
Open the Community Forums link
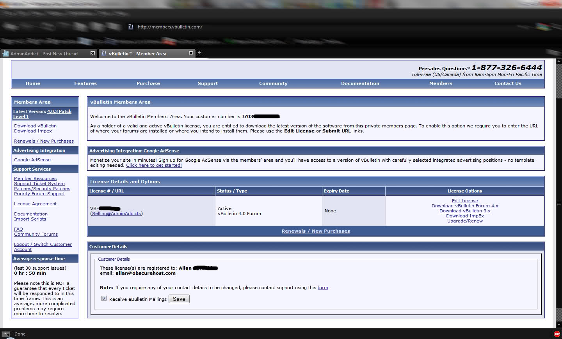pyautogui.click(x=36, y=234)
